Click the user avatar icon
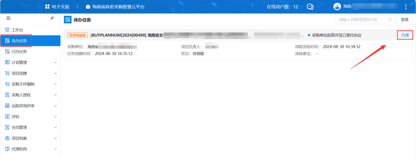This screenshot has height=157, width=416. (x=337, y=6)
